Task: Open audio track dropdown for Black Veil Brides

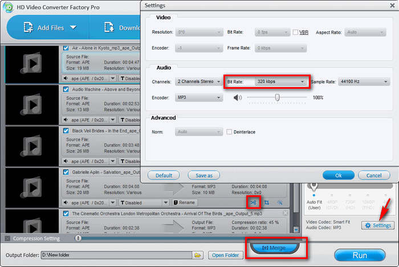Action: tap(113, 161)
